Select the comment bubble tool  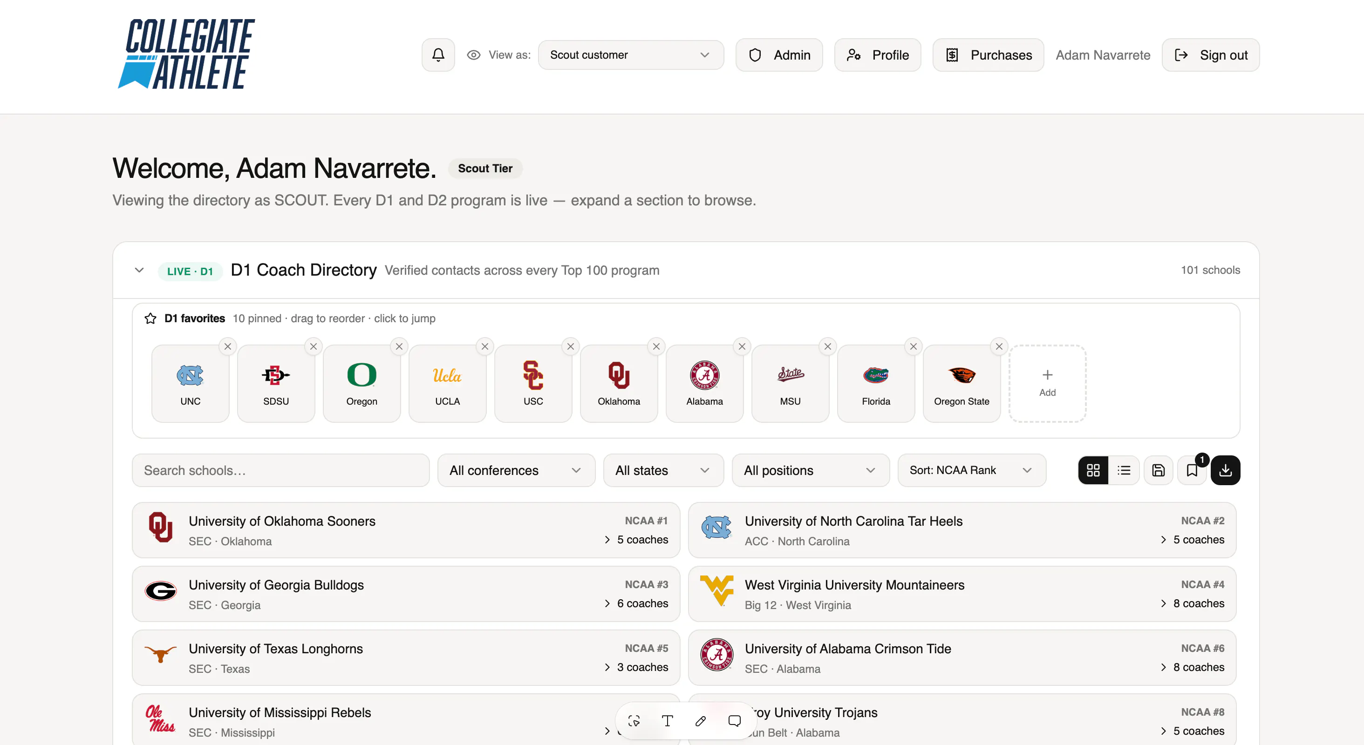(735, 721)
